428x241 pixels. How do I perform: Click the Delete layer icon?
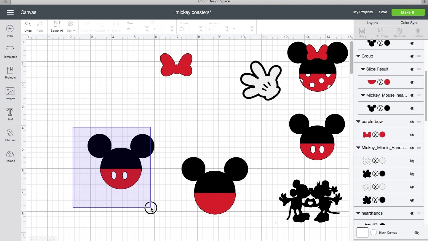[x=418, y=33]
